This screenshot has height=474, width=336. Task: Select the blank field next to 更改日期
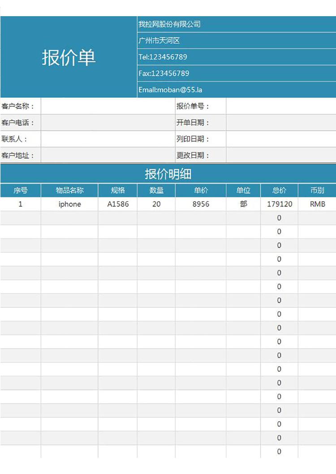[x=280, y=155]
